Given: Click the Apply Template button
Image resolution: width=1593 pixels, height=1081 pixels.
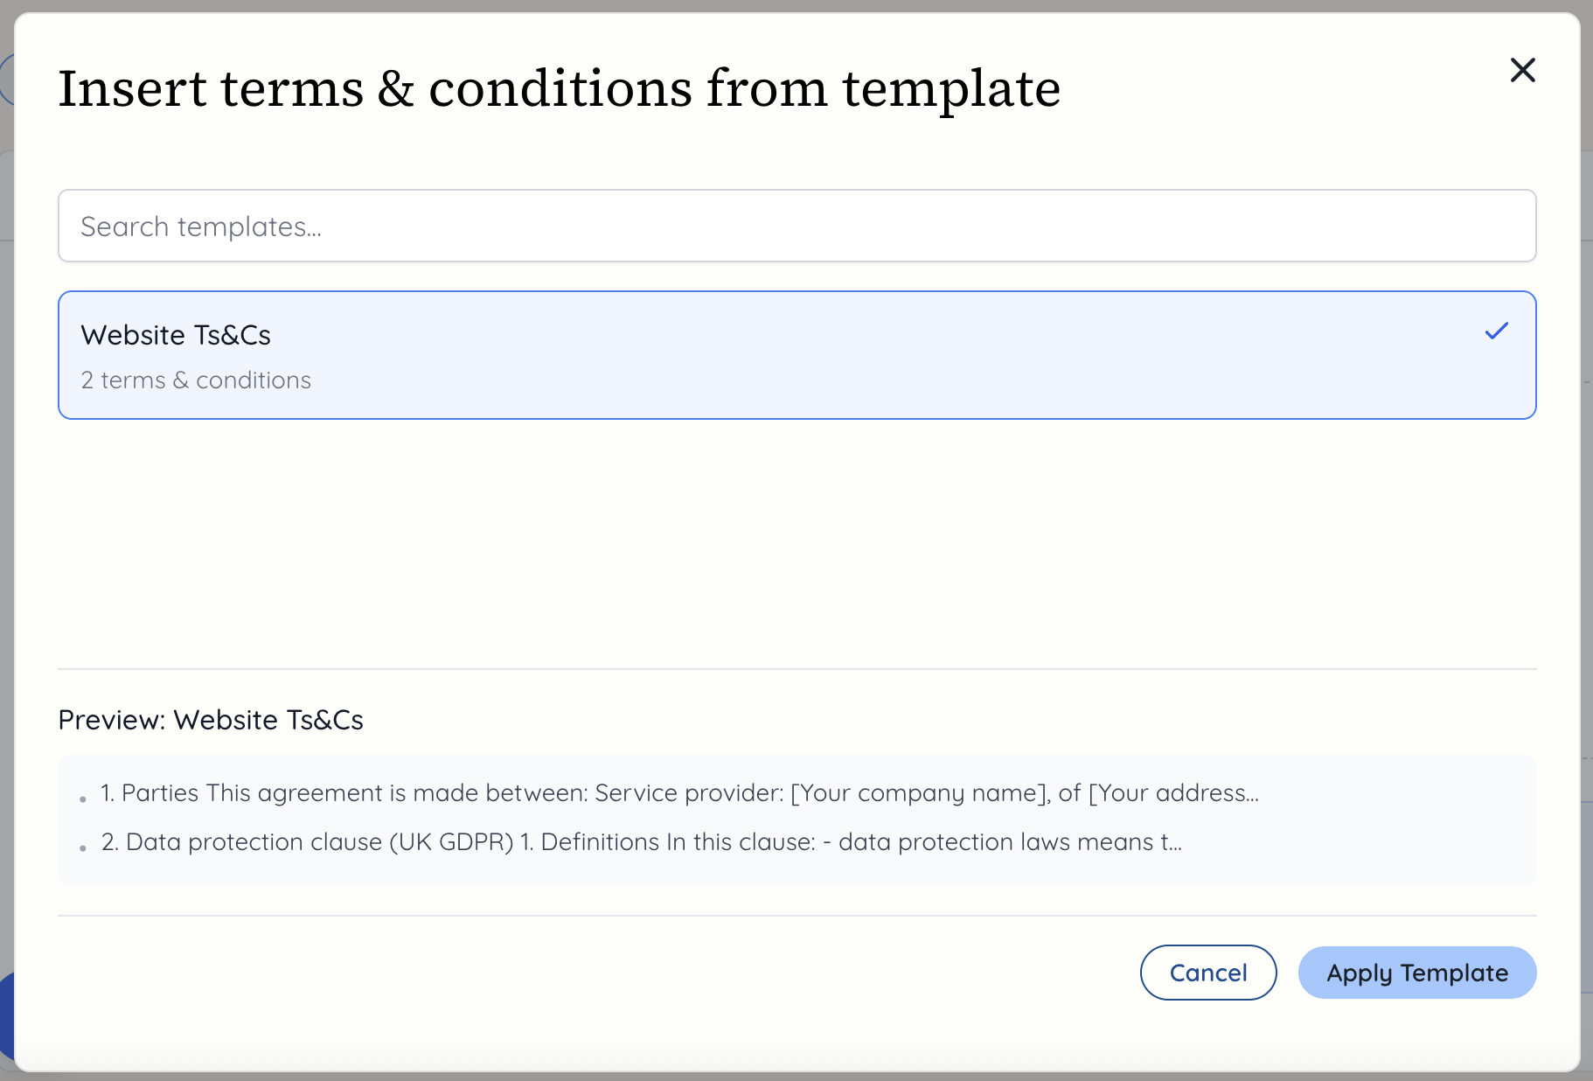Looking at the screenshot, I should (x=1417, y=973).
